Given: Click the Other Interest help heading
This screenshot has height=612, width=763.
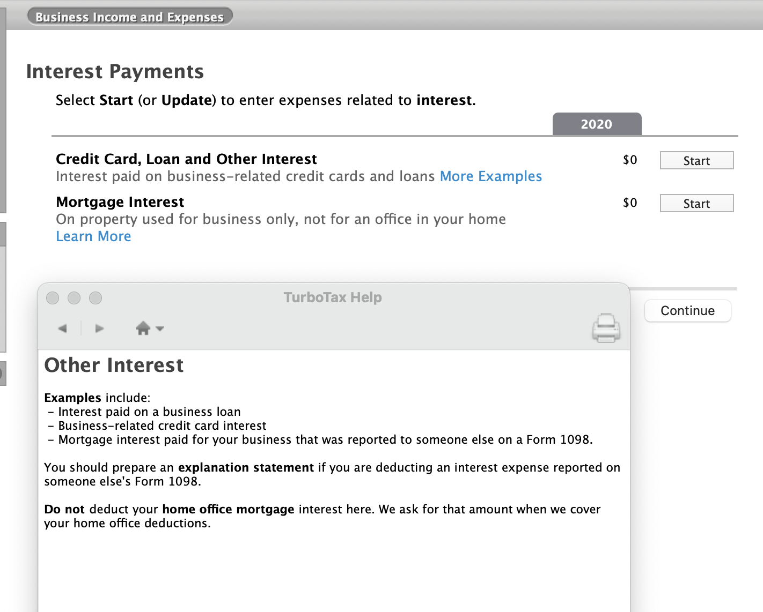Looking at the screenshot, I should tap(114, 365).
